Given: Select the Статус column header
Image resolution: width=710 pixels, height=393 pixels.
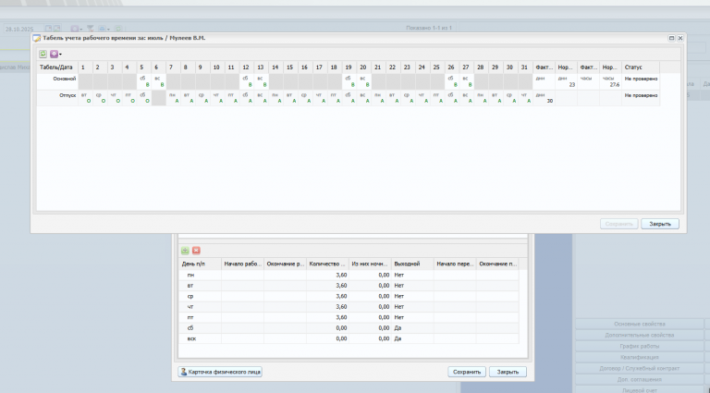Looking at the screenshot, I should point(641,67).
